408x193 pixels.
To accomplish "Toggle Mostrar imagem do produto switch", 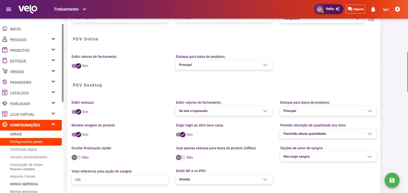I will 76,135.
